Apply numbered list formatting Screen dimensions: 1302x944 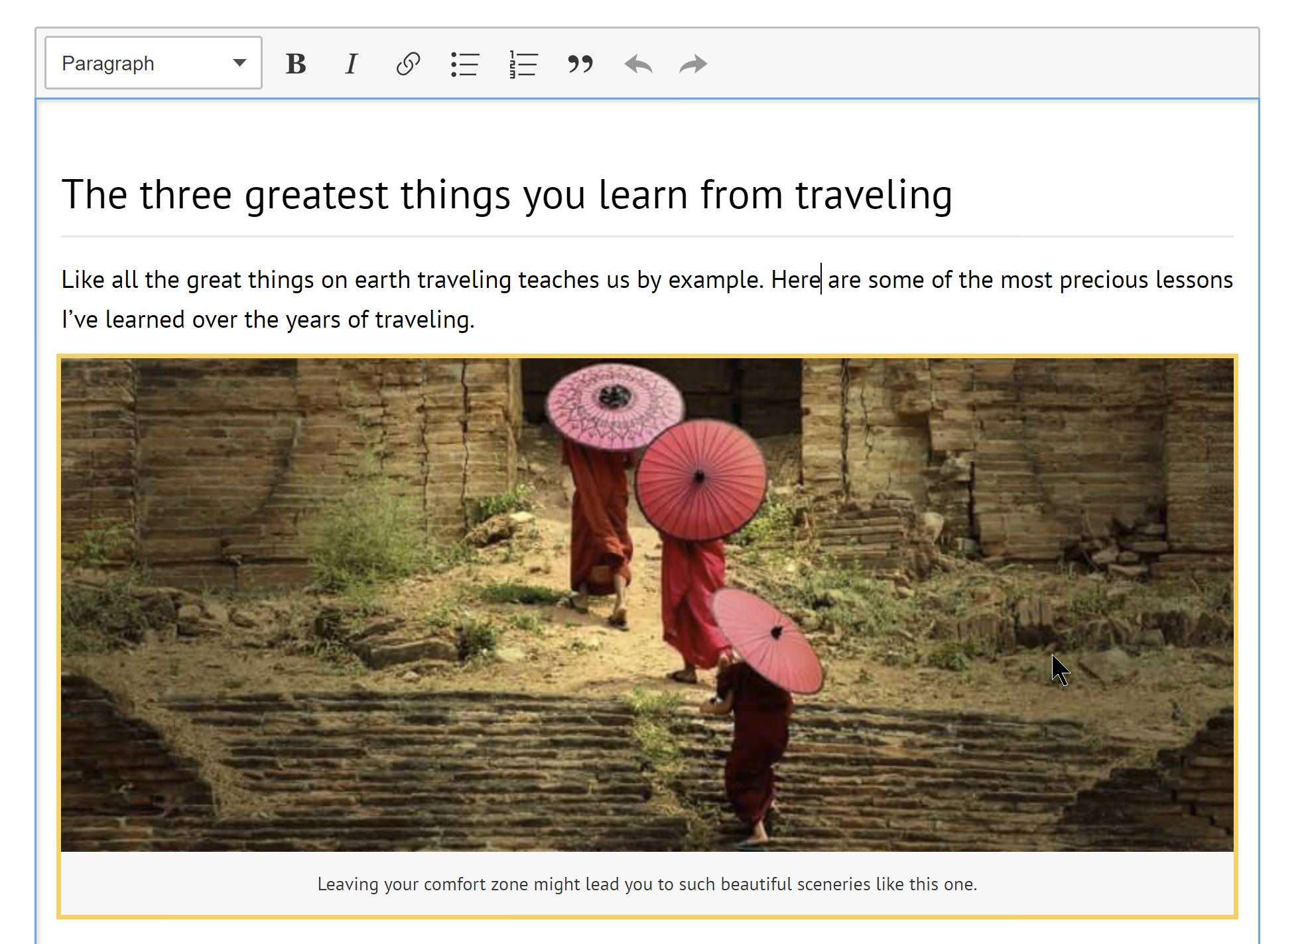523,64
